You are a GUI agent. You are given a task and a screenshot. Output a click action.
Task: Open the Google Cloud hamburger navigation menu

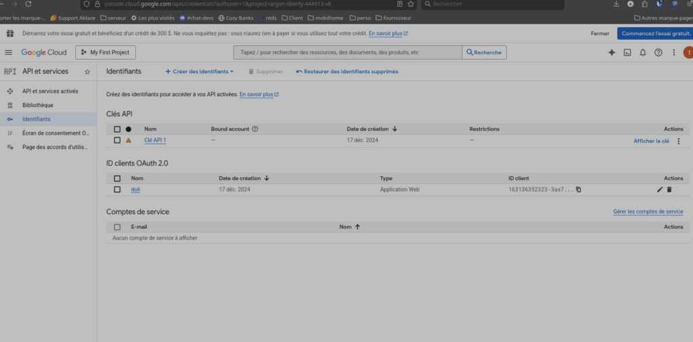(9, 52)
